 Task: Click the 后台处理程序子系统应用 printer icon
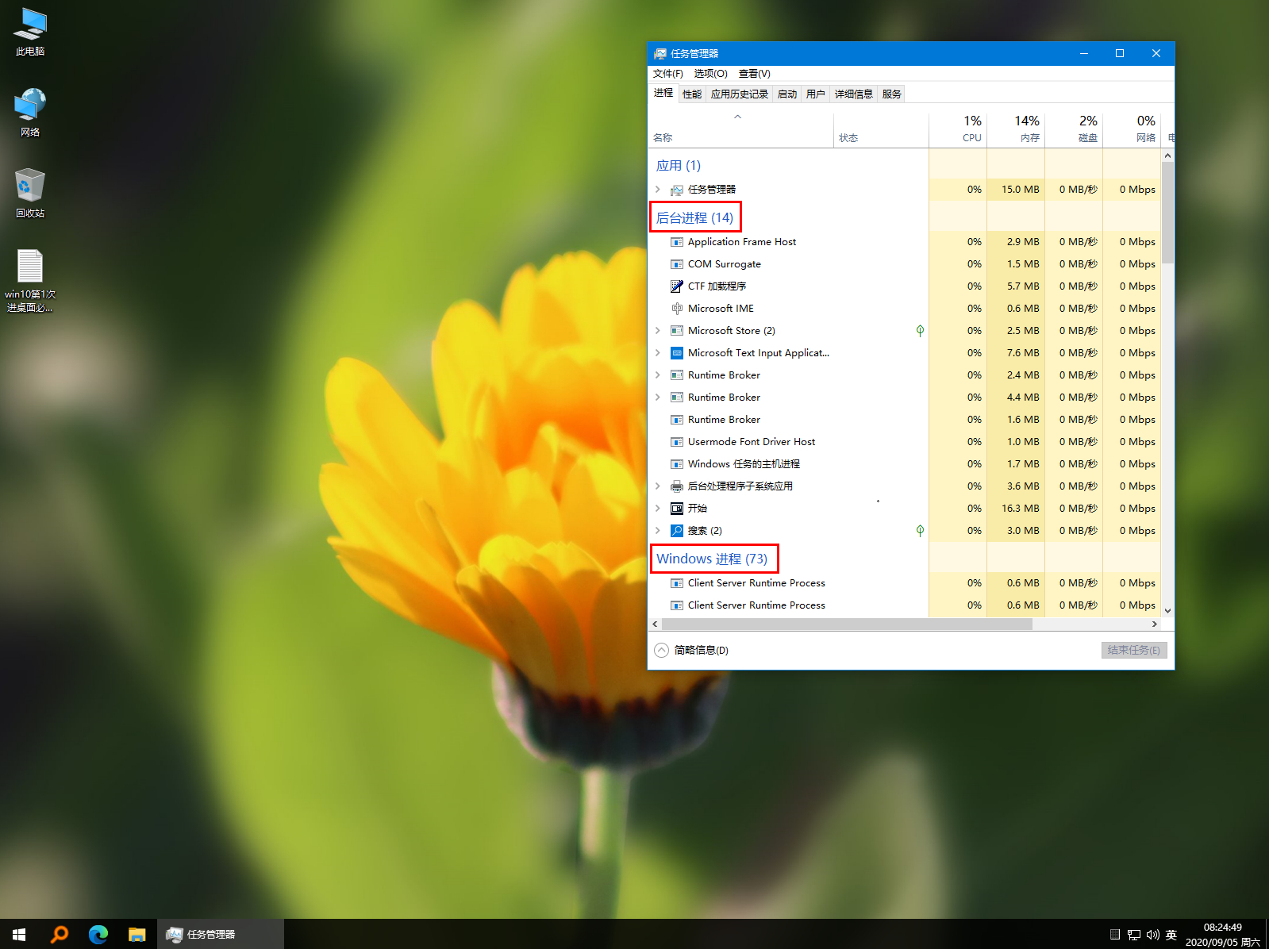click(676, 486)
